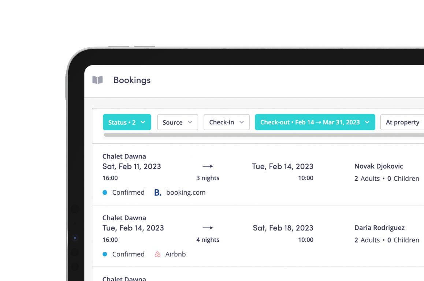Open the Check-in filter dropdown
The image size is (424, 281).
(227, 122)
